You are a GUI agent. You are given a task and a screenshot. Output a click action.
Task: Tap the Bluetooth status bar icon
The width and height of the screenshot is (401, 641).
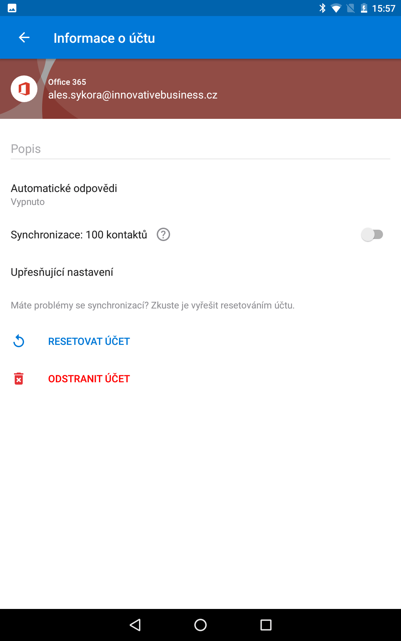322,8
